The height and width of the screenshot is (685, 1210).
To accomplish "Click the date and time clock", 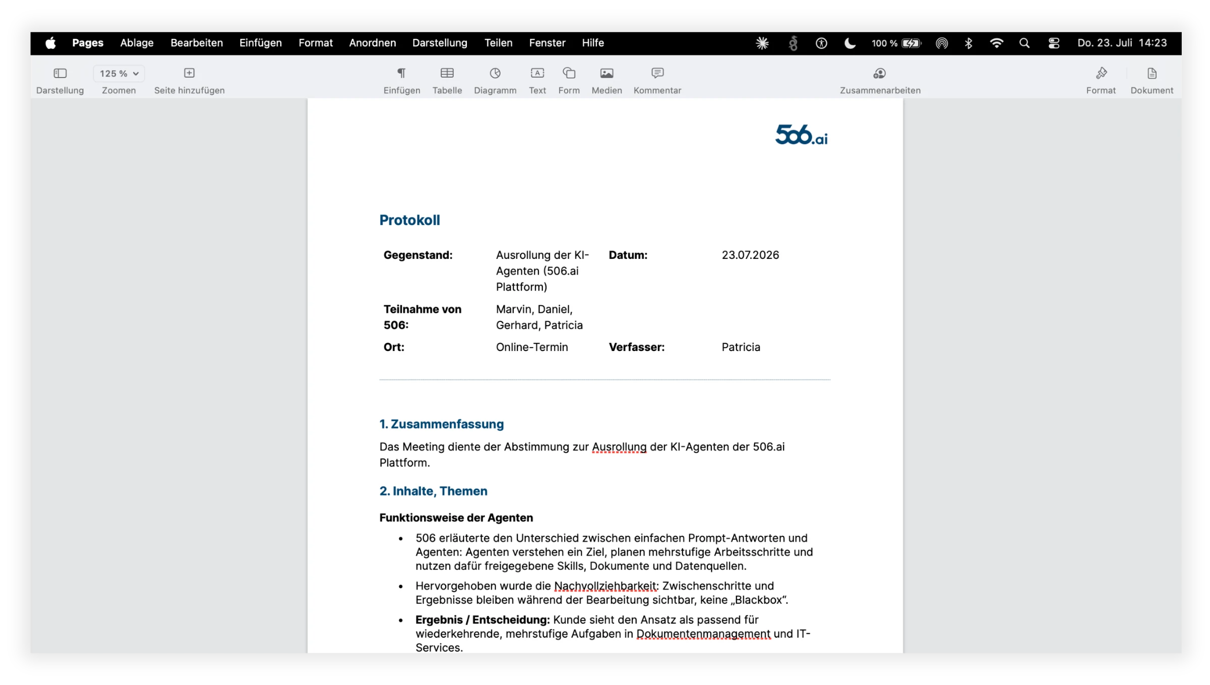I will [x=1122, y=43].
